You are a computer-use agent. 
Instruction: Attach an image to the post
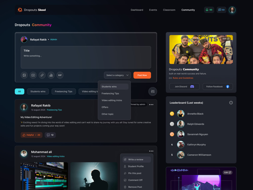pyautogui.click(x=24, y=75)
